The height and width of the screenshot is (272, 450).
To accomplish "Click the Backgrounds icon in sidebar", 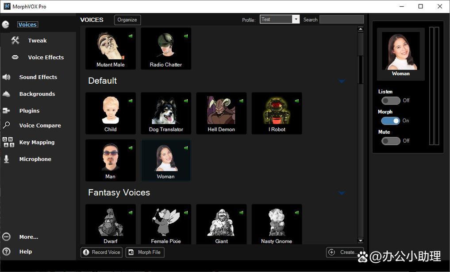I will (6, 94).
